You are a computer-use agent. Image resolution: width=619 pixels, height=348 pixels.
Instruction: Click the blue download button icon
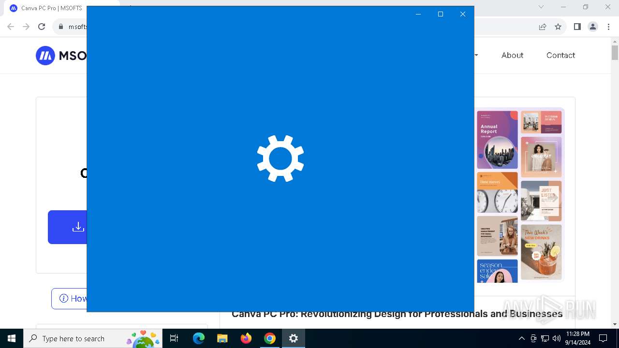tap(78, 227)
